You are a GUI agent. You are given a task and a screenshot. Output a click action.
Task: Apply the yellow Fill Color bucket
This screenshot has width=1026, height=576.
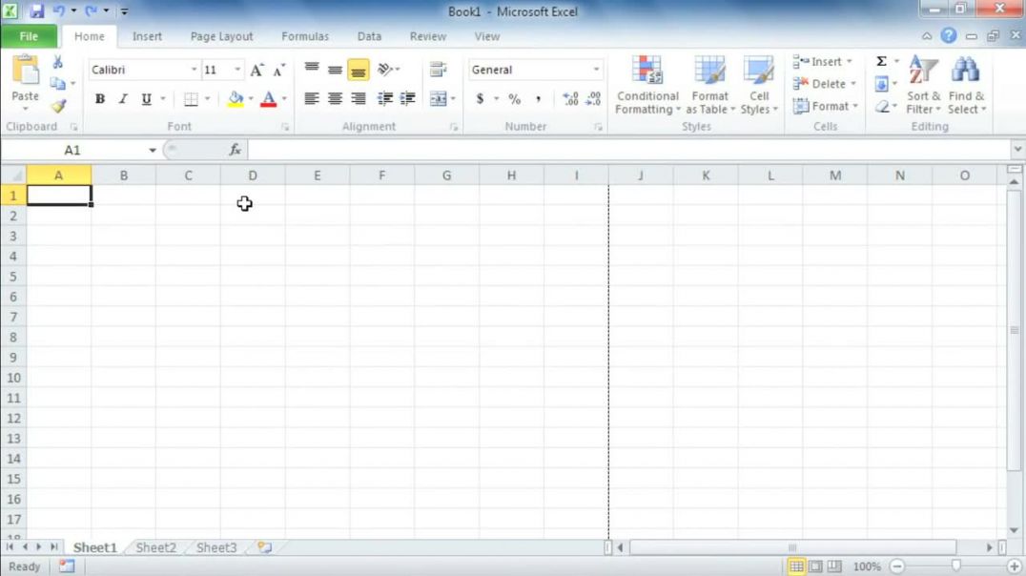pyautogui.click(x=236, y=99)
